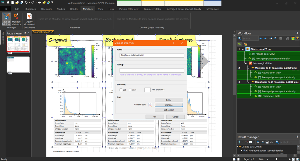The width and height of the screenshot is (300, 161).
Task: Collapse Dilated data 20 nm in Result manager
Action: point(238,147)
